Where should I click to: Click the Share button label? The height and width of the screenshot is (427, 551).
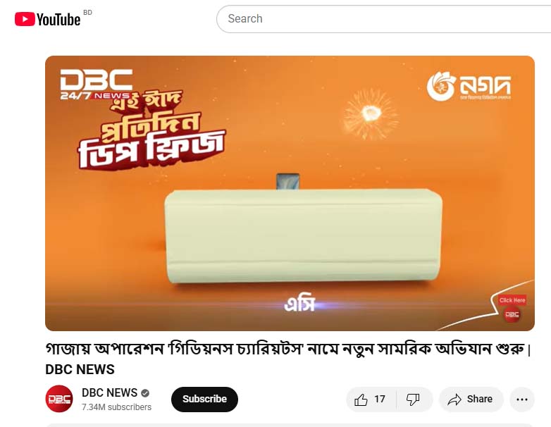tap(480, 400)
